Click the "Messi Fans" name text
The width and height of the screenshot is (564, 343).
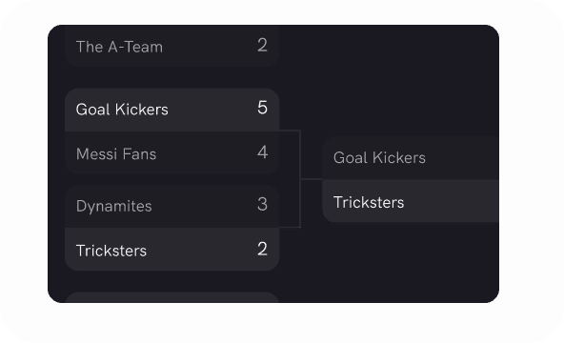(x=116, y=154)
